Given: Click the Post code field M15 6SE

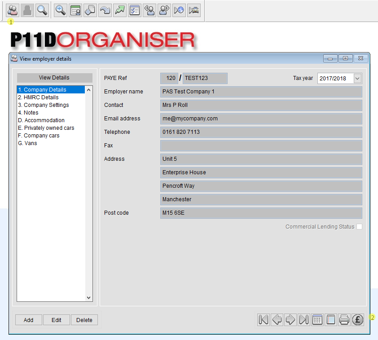Looking at the screenshot, I should [x=261, y=213].
